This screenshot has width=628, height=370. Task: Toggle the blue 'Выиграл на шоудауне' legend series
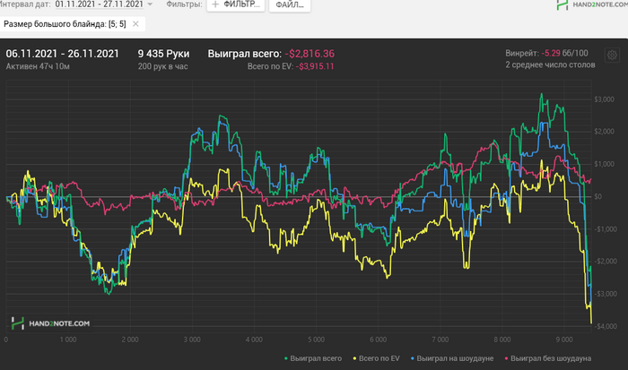point(452,358)
